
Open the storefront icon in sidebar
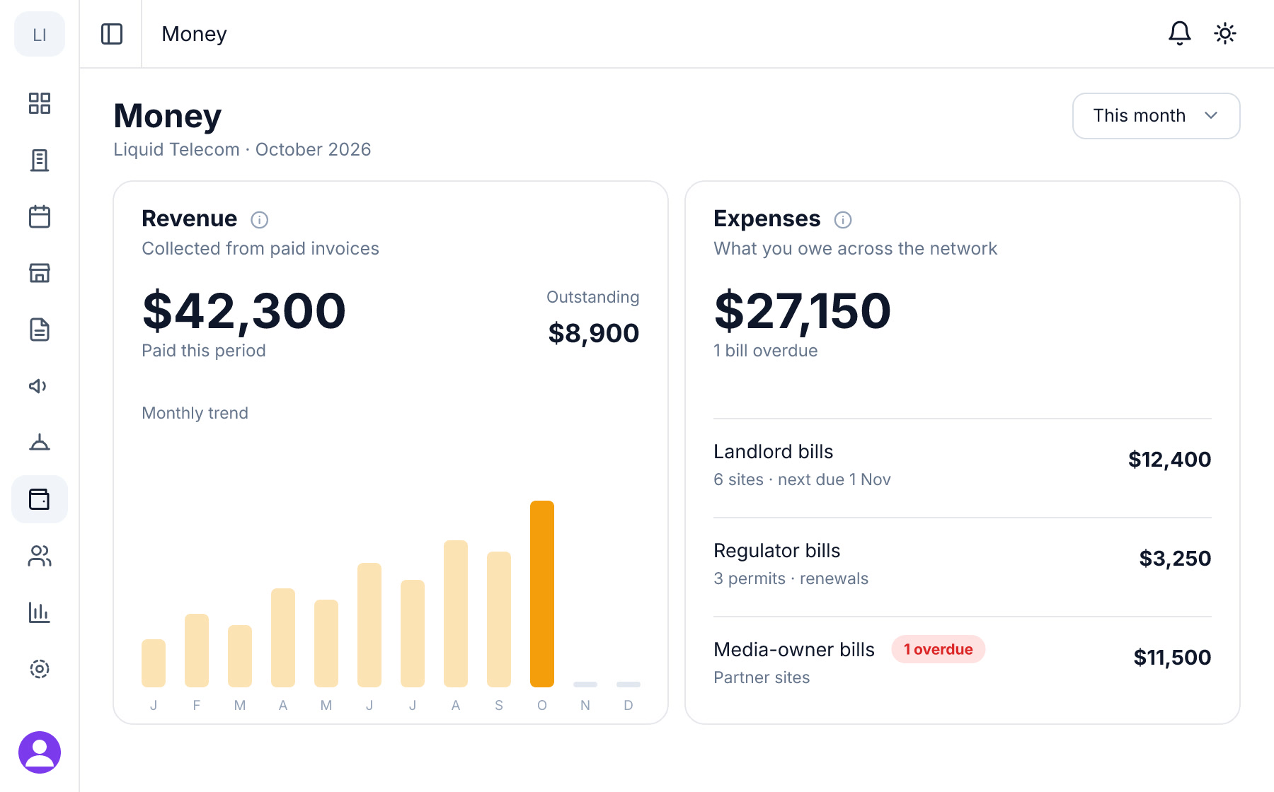tap(40, 273)
